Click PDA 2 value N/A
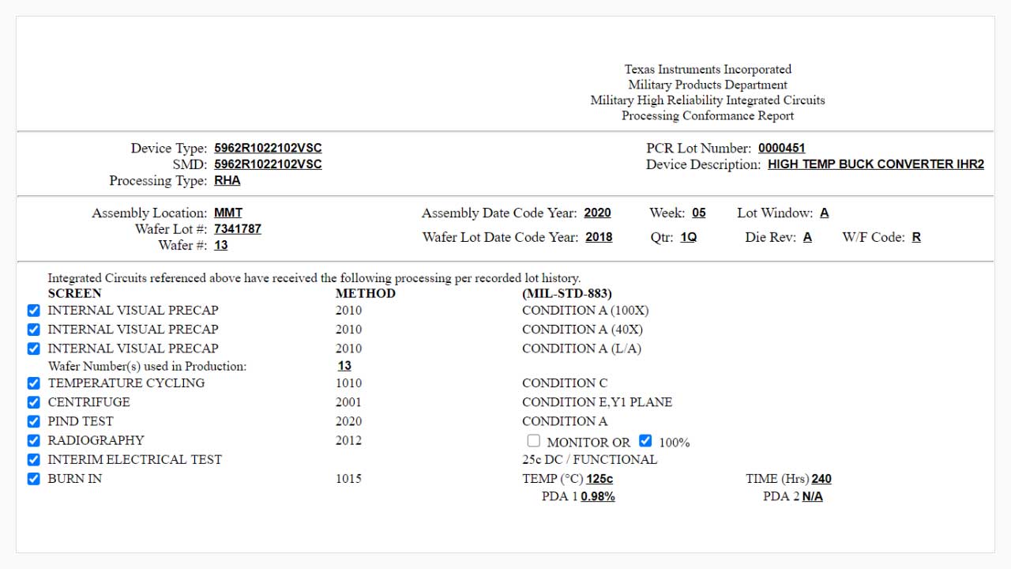This screenshot has width=1011, height=569. [x=813, y=496]
